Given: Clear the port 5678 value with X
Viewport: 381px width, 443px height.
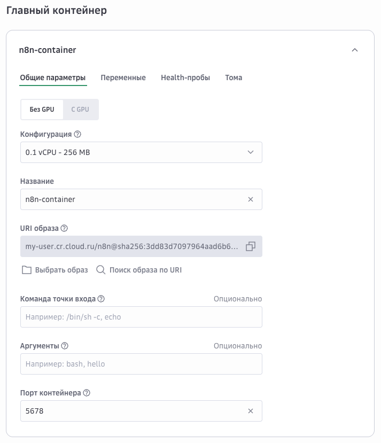Looking at the screenshot, I should coord(250,411).
